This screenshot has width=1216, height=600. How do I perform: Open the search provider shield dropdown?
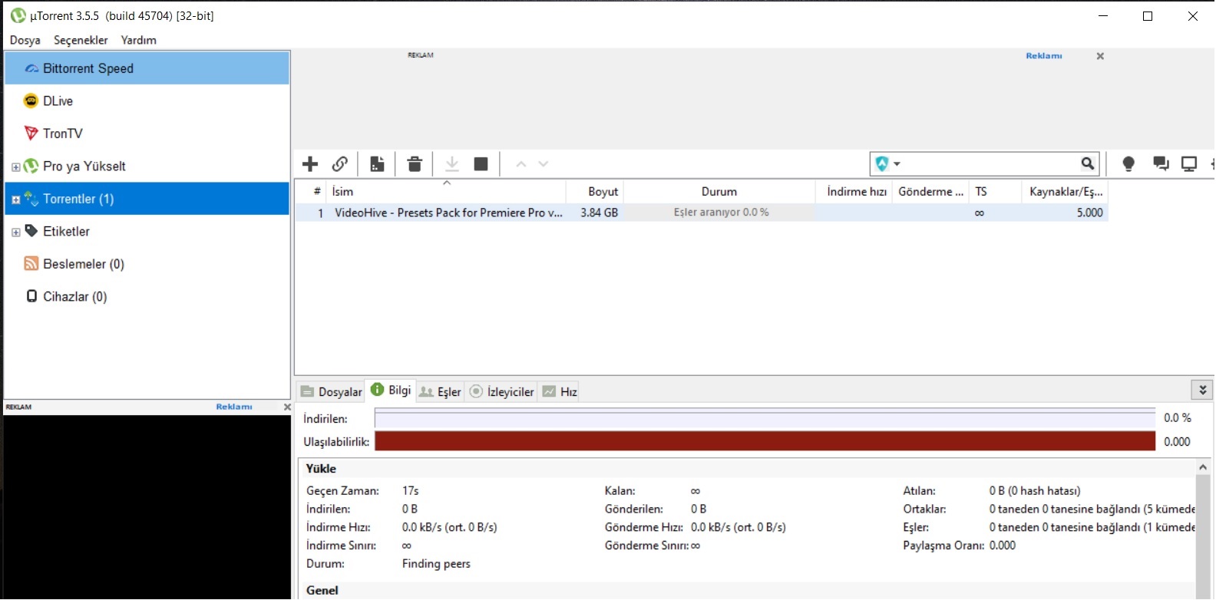coord(887,163)
